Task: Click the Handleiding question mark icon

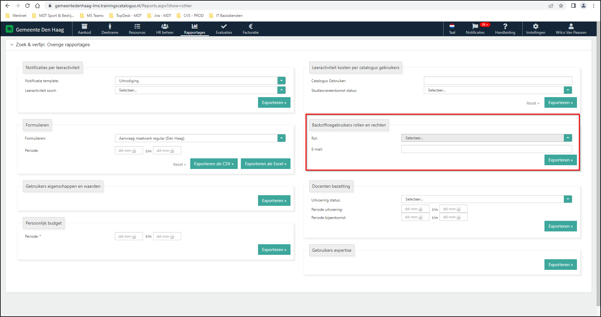Action: click(x=505, y=27)
